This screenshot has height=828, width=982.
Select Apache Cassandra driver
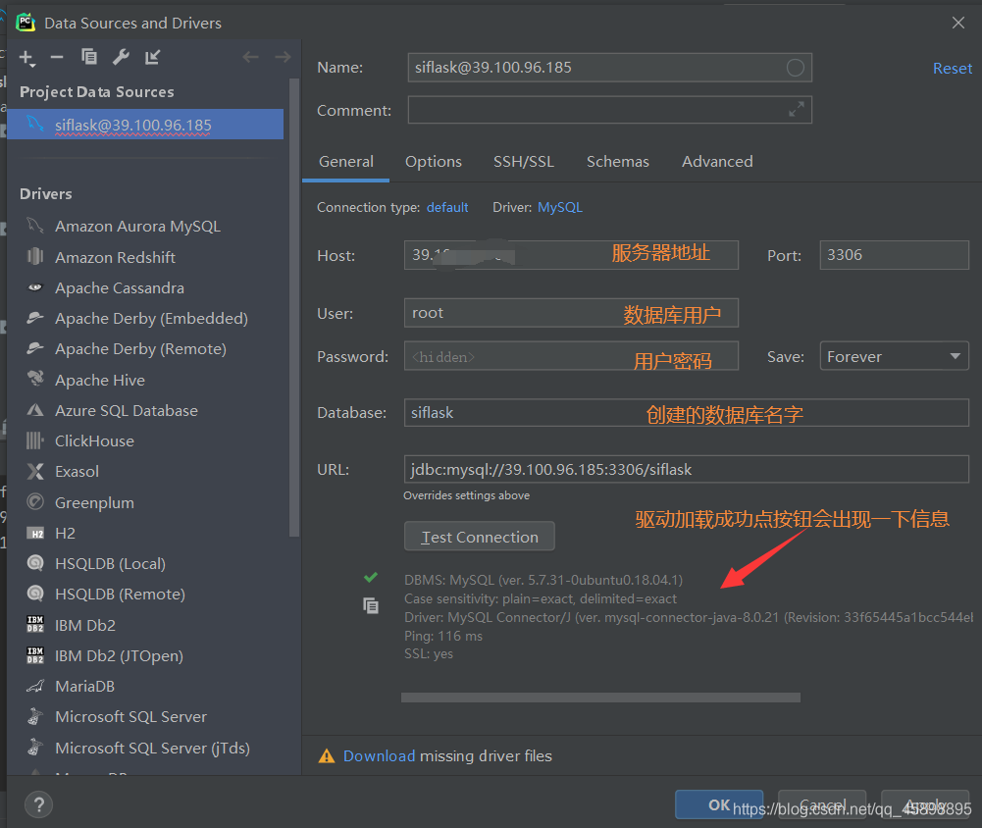click(120, 288)
